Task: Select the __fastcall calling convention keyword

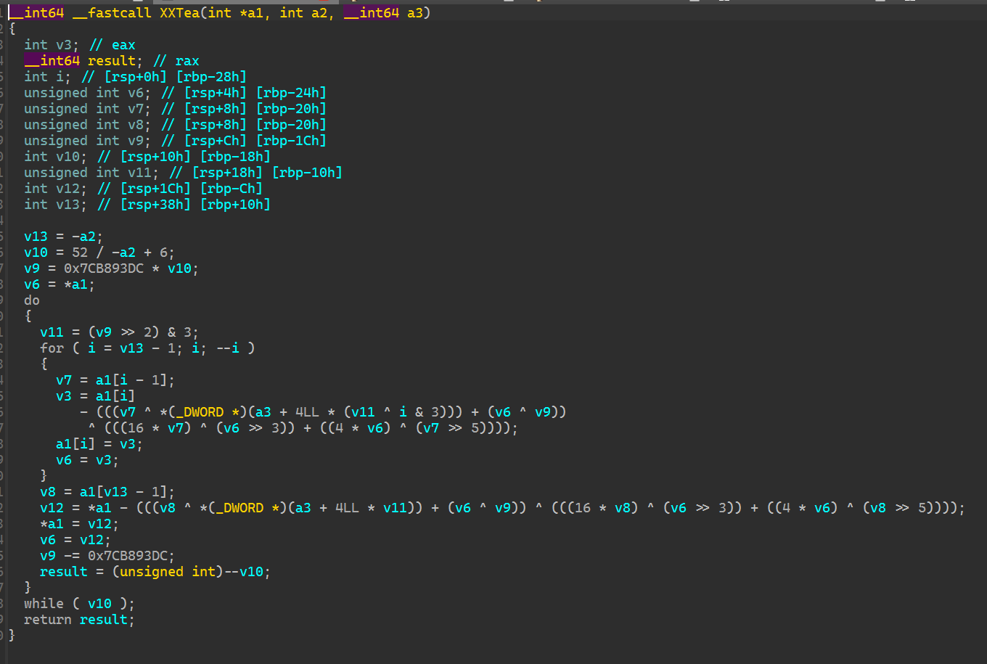Action: 111,13
